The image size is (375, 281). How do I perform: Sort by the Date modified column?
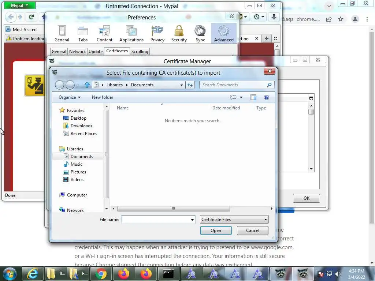[226, 108]
